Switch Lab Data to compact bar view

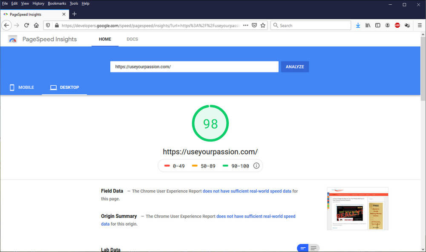(303, 248)
